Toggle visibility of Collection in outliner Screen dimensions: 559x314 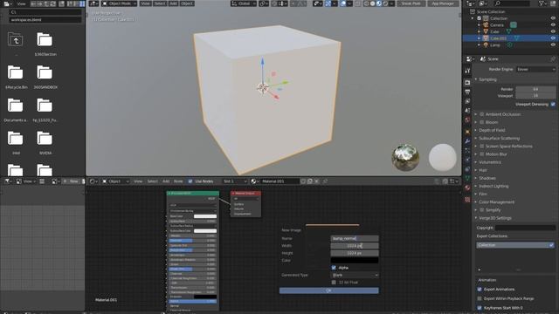pos(553,18)
